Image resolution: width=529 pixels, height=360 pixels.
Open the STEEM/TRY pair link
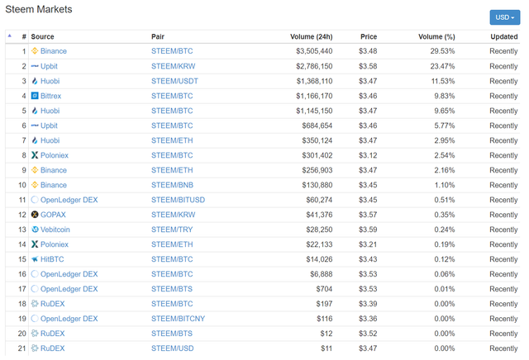(172, 230)
